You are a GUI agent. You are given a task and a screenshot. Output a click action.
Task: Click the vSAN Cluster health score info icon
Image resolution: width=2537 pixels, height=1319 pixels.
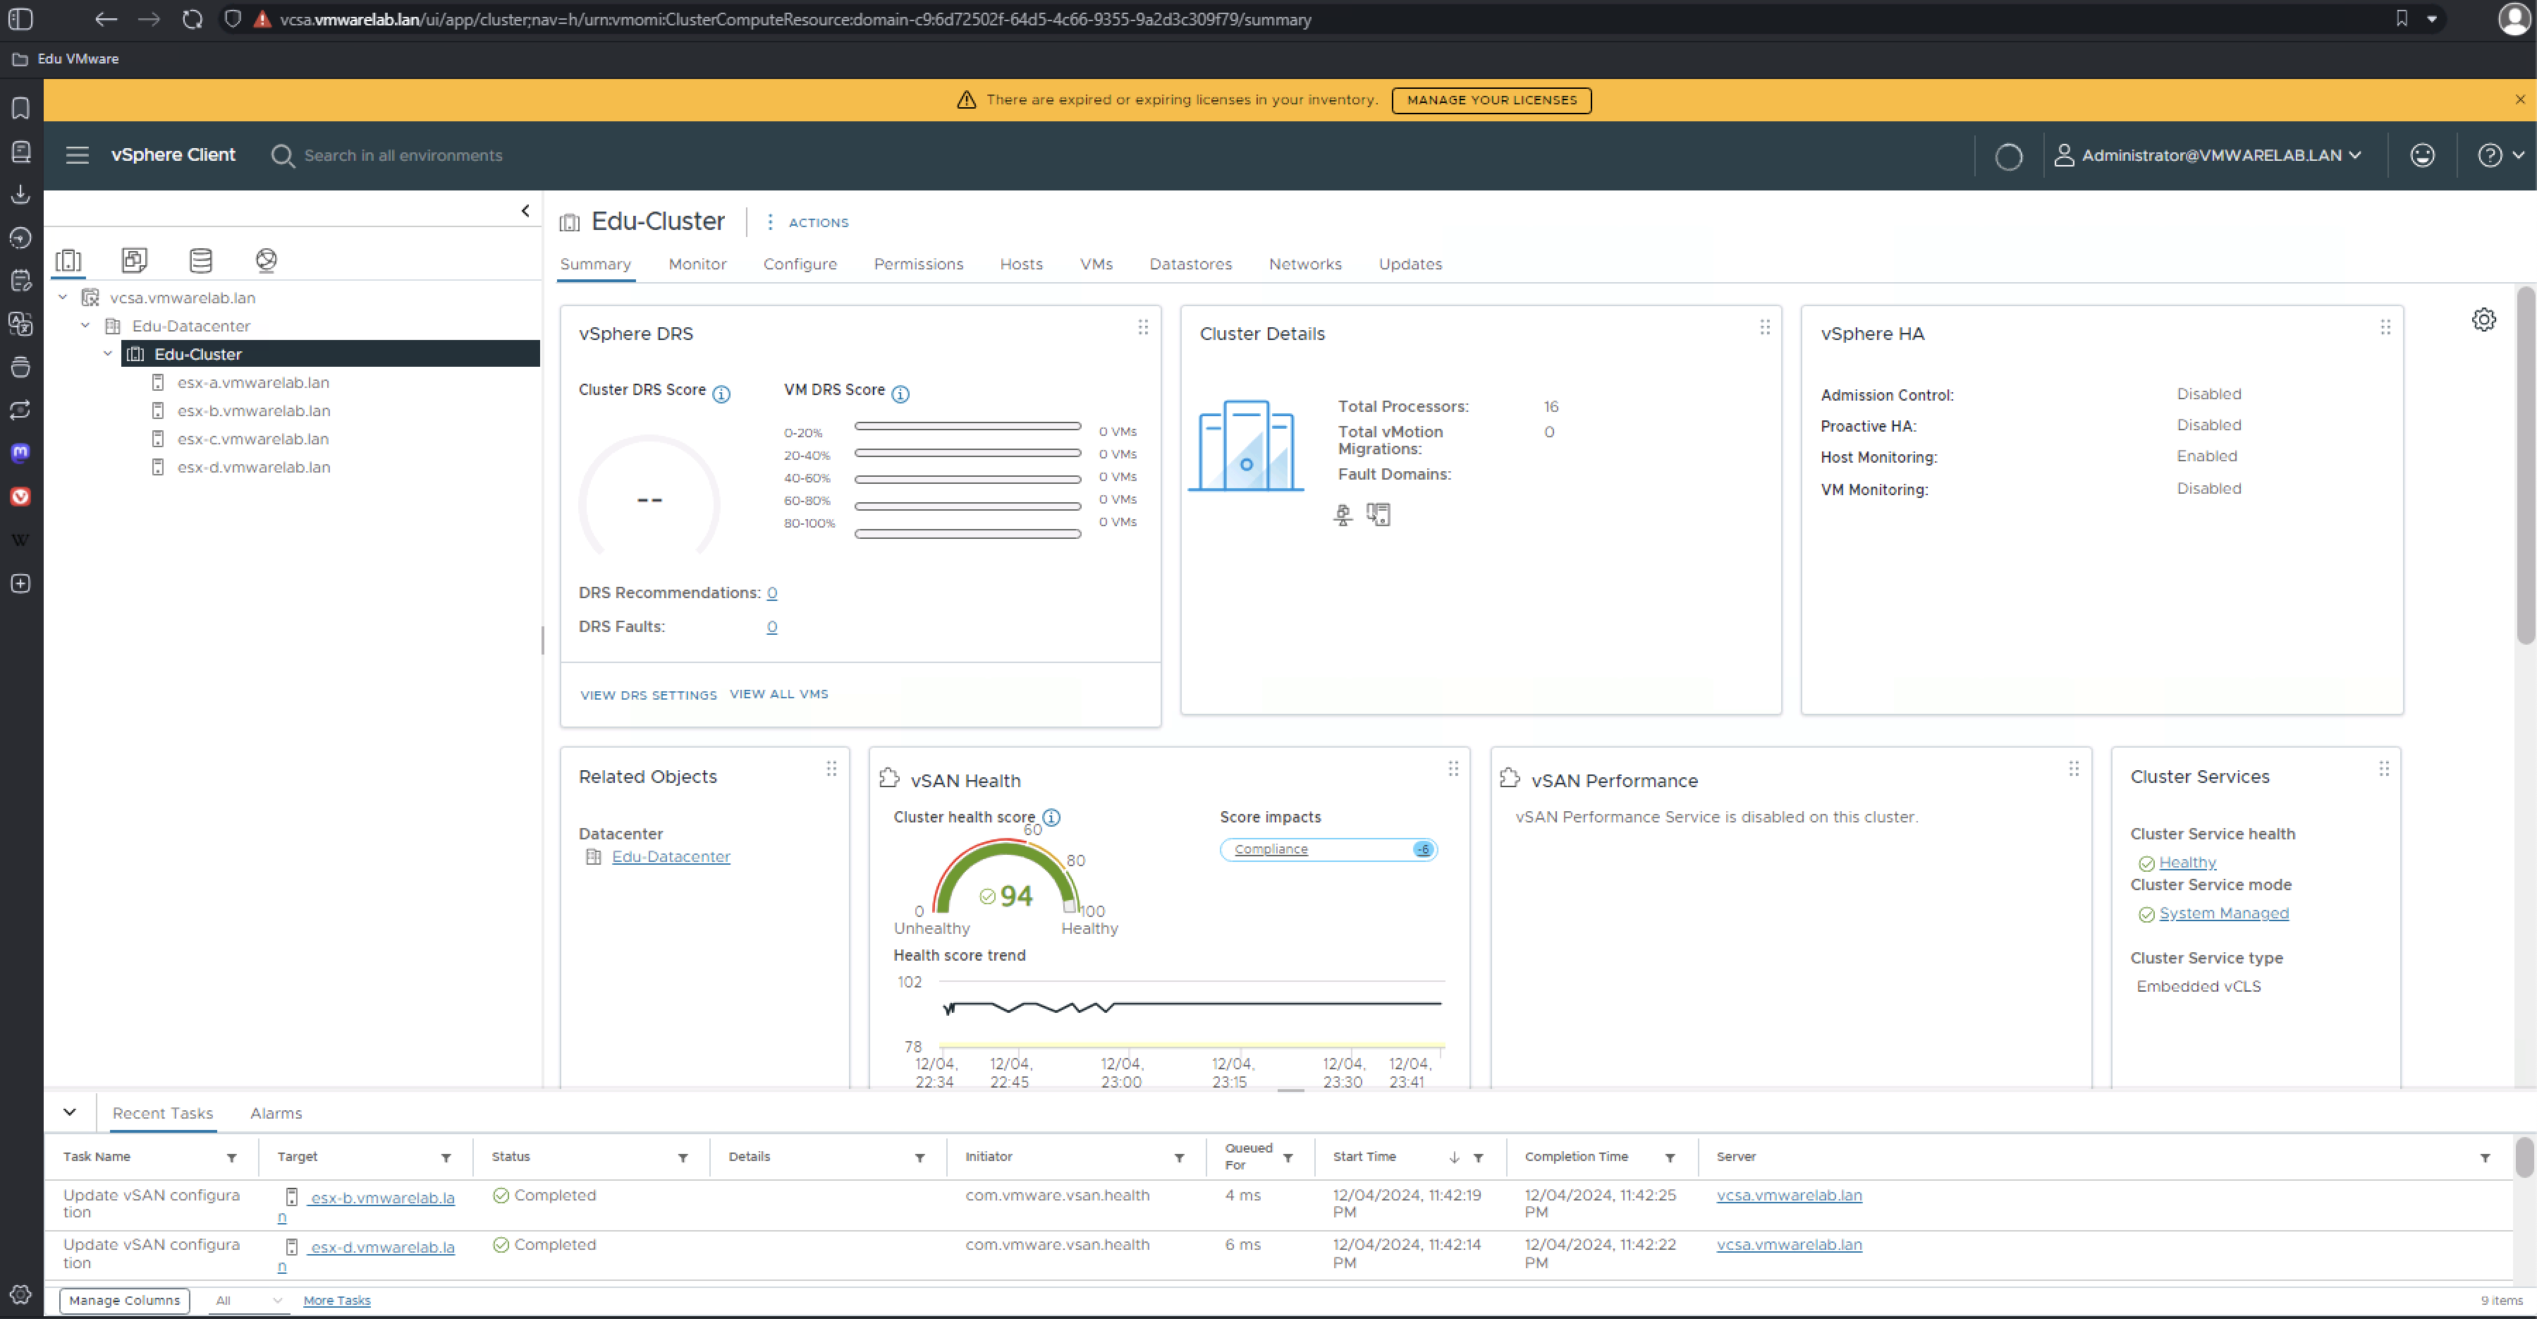click(x=1051, y=817)
